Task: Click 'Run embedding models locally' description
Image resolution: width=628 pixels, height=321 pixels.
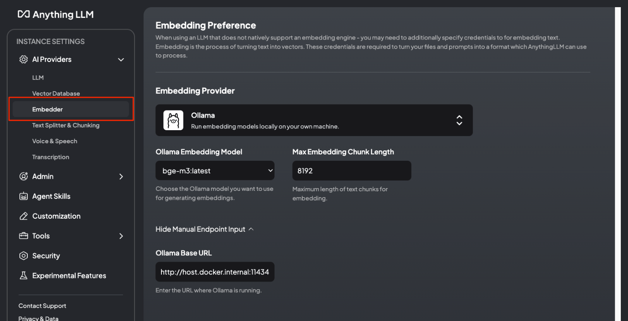Action: (265, 127)
